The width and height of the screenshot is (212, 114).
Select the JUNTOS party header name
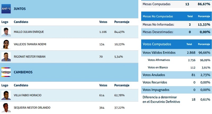[20, 9]
